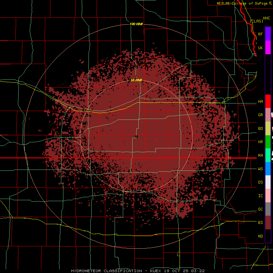Click the BD legend label
The height and width of the screenshot is (273, 273).
(x=260, y=129)
